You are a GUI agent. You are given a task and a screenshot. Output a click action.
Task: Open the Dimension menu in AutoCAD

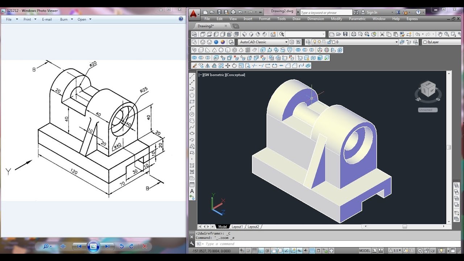pyautogui.click(x=316, y=19)
